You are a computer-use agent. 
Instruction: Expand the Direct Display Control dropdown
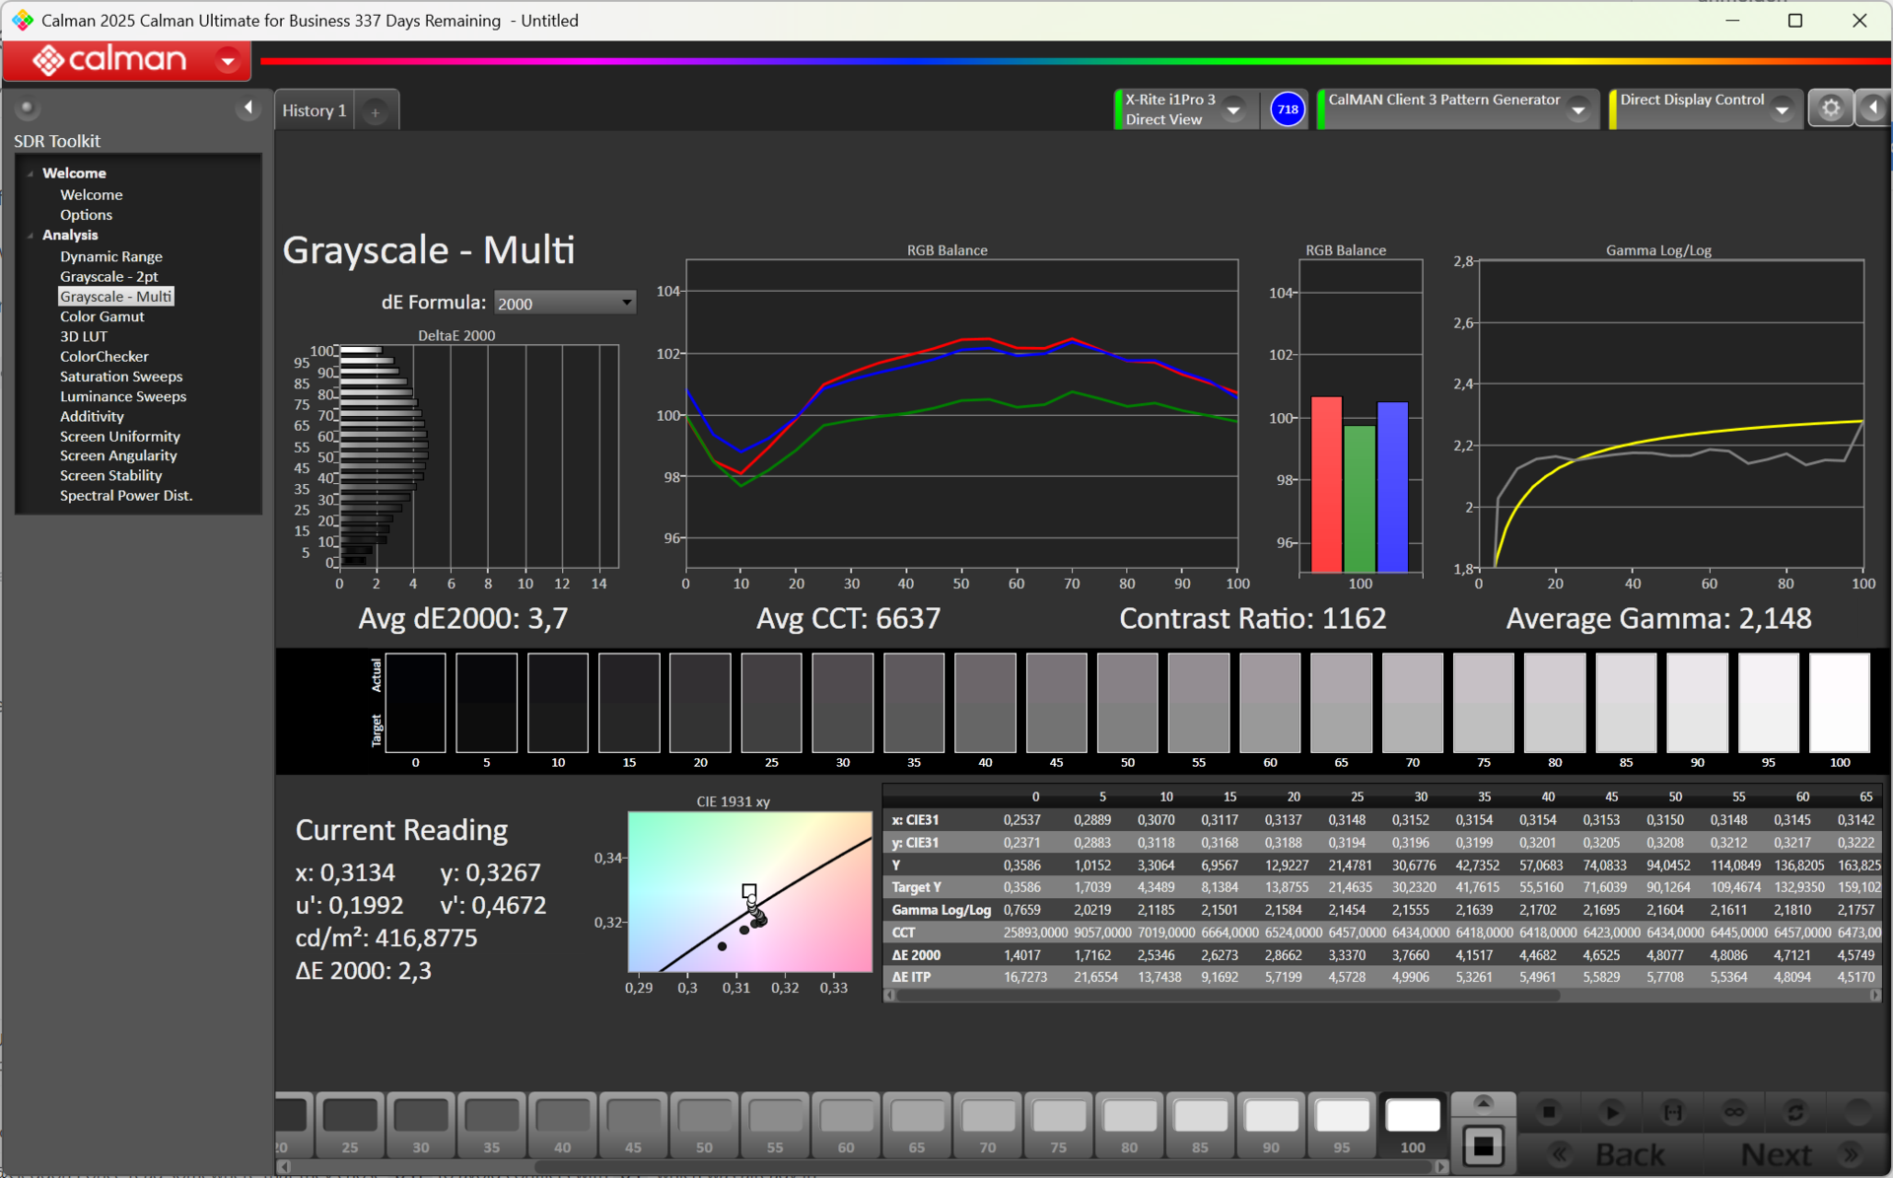pyautogui.click(x=1782, y=109)
